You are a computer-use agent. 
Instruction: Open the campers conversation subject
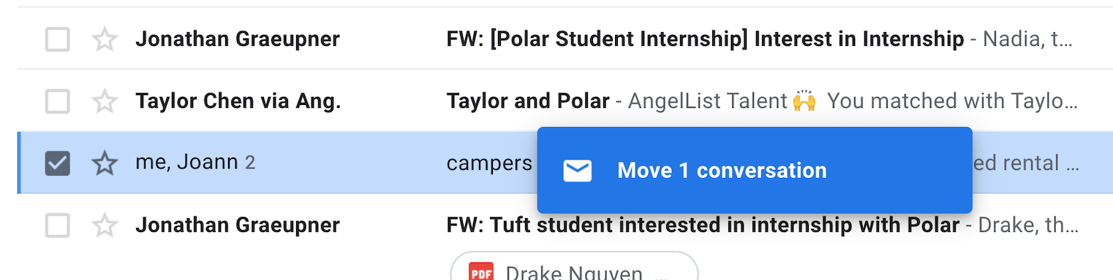[489, 163]
